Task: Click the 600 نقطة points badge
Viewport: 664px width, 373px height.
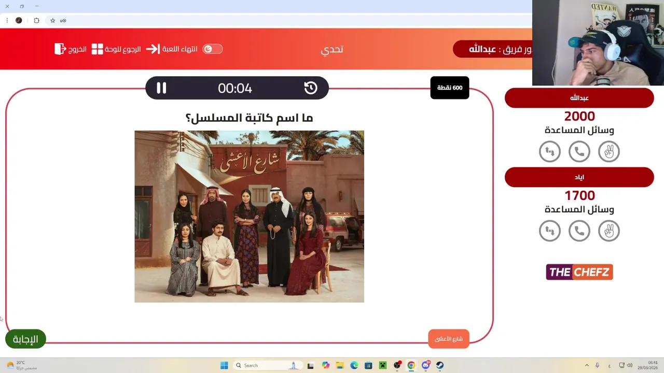Action: 450,88
